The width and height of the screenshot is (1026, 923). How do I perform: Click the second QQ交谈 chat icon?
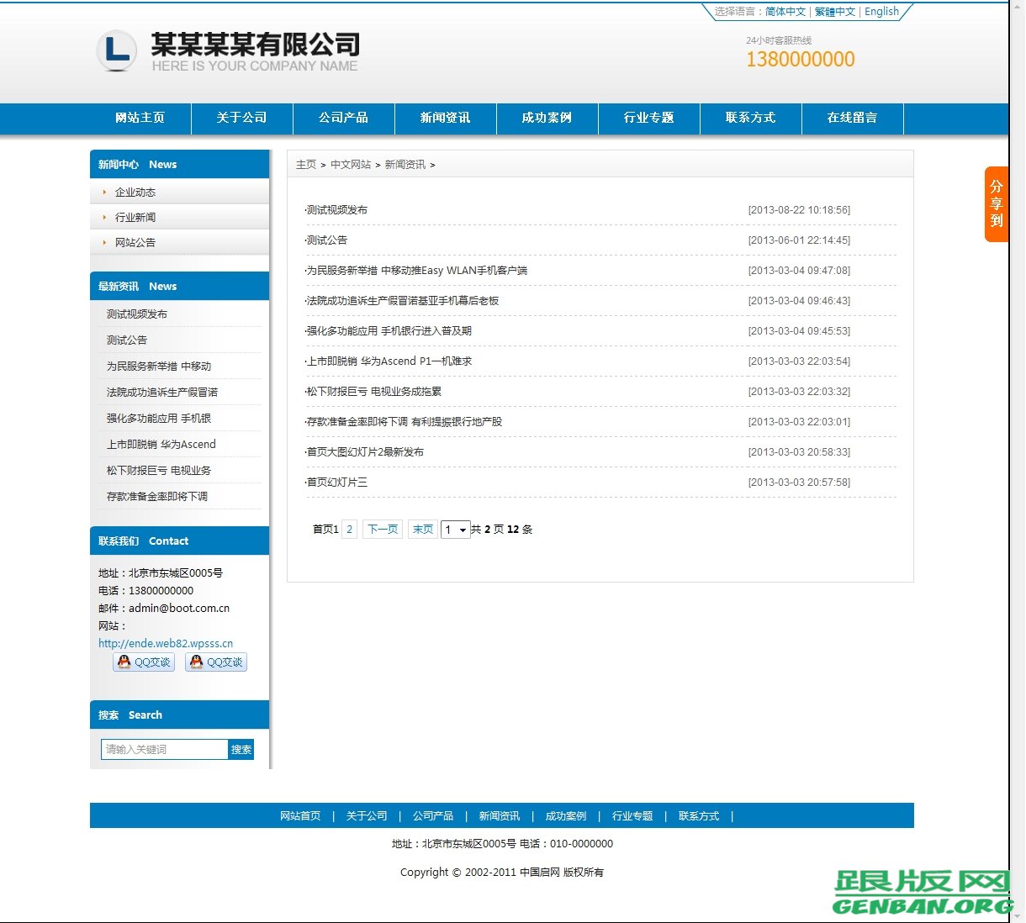pos(216,662)
